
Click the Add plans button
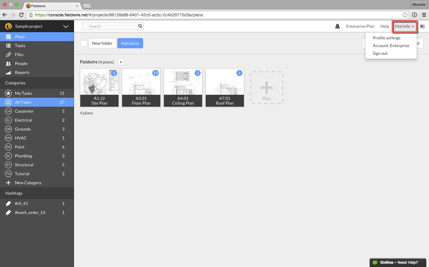[x=130, y=43]
